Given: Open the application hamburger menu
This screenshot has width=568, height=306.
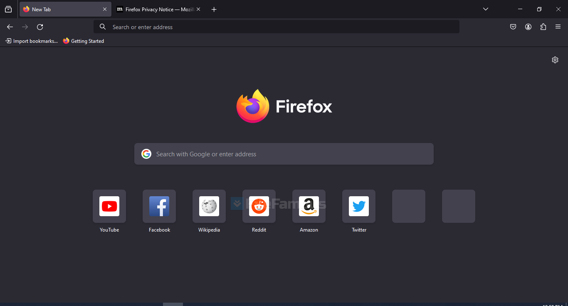Looking at the screenshot, I should 558,27.
